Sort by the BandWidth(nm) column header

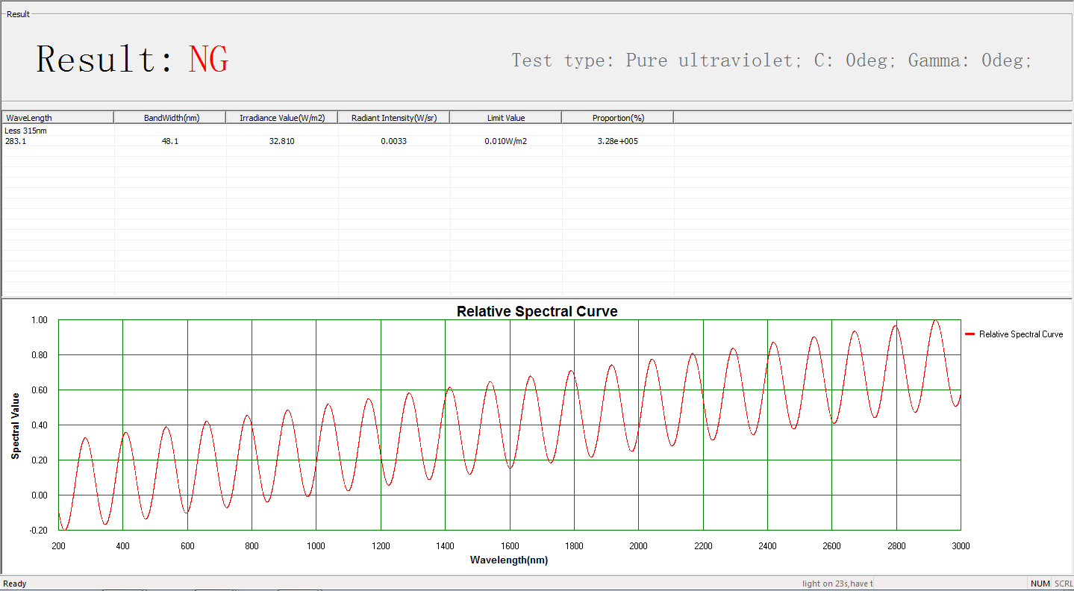tap(170, 118)
